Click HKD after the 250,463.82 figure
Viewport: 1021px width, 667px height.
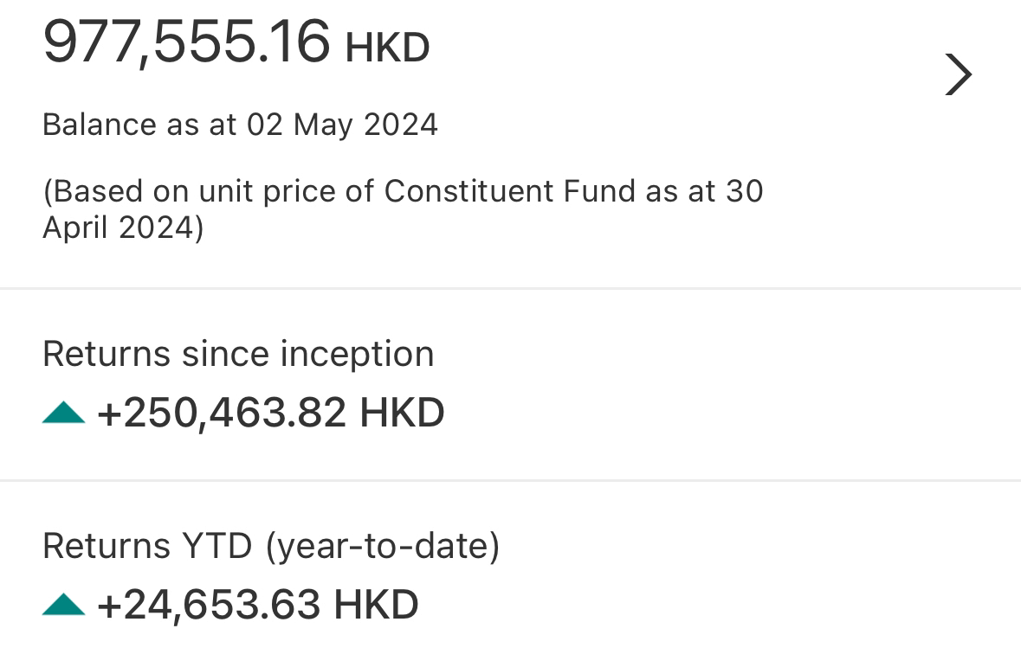[x=402, y=413]
